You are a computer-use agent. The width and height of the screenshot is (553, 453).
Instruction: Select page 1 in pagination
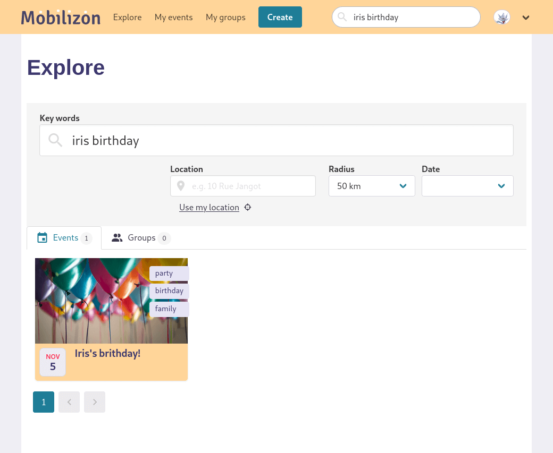pyautogui.click(x=44, y=402)
